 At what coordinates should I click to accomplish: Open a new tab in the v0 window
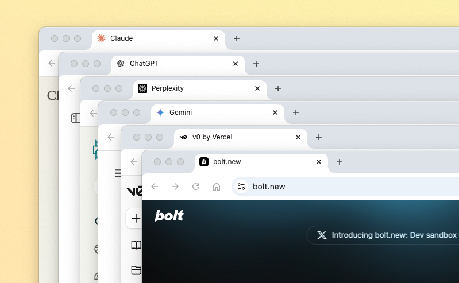tap(319, 137)
